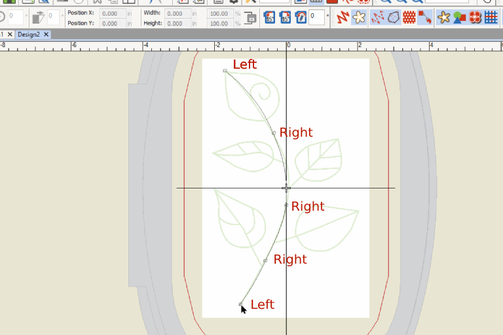Click the Height value field

pyautogui.click(x=177, y=24)
